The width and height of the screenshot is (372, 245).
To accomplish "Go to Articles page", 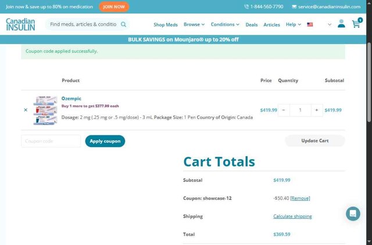I will pos(271,24).
